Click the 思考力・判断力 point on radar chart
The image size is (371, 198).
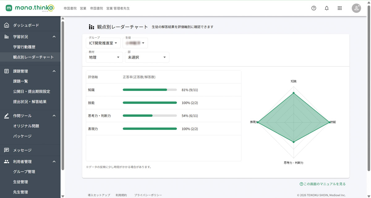click(x=294, y=142)
